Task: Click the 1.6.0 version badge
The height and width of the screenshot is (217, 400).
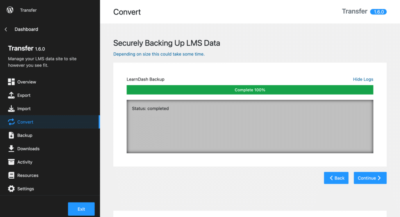Action: click(x=378, y=12)
